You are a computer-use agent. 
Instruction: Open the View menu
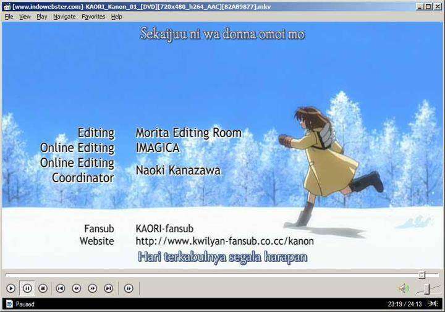[25, 17]
